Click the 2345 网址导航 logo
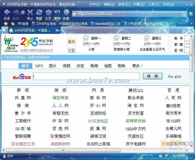 click(x=37, y=42)
